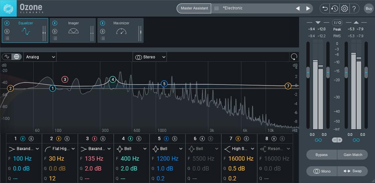This screenshot has height=183, width=375.
Task: Open band 4 Bell filter type dropdown
Action: coord(131,149)
